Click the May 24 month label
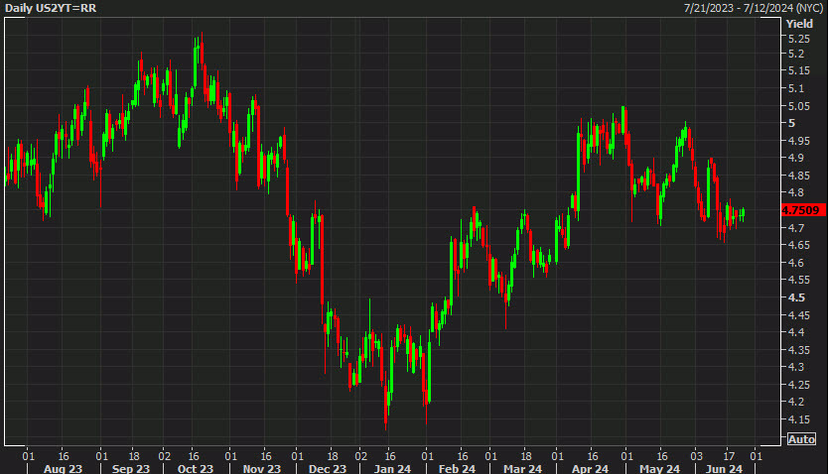The width and height of the screenshot is (828, 474). tap(659, 468)
